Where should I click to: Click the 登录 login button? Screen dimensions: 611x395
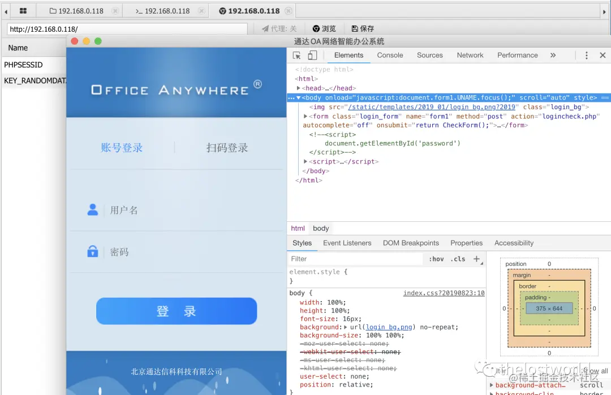click(177, 311)
